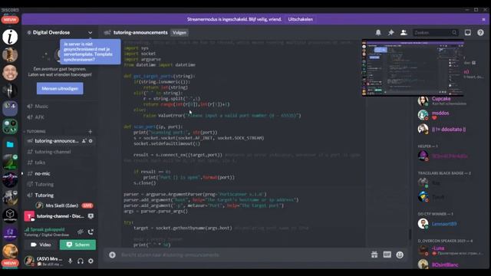Mute the microphone

coord(70,261)
